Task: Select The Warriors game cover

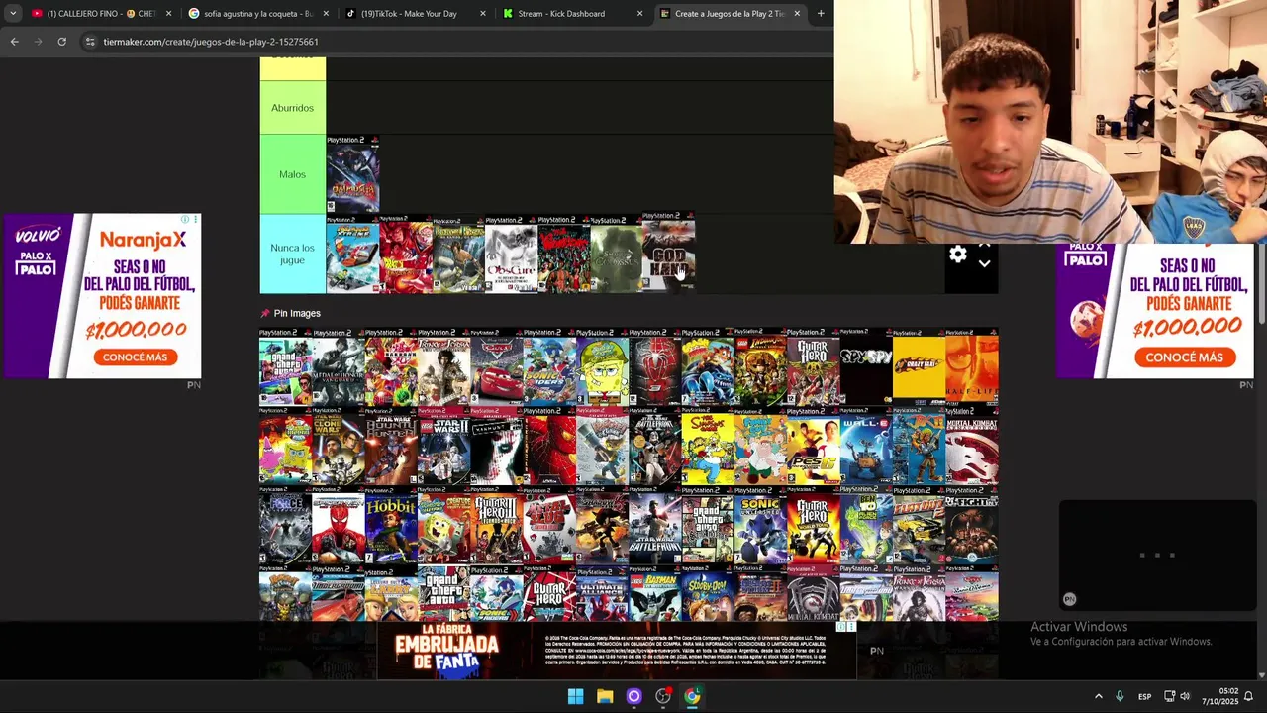Action: pyautogui.click(x=563, y=255)
